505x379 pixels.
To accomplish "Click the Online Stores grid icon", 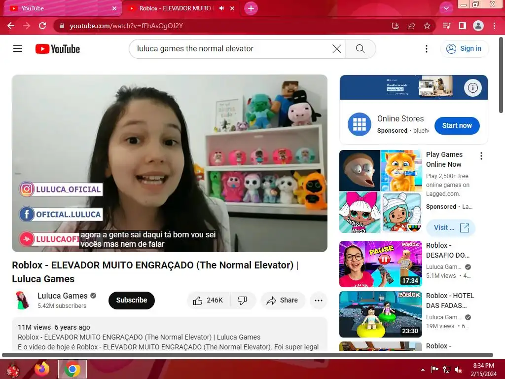I will pyautogui.click(x=360, y=124).
